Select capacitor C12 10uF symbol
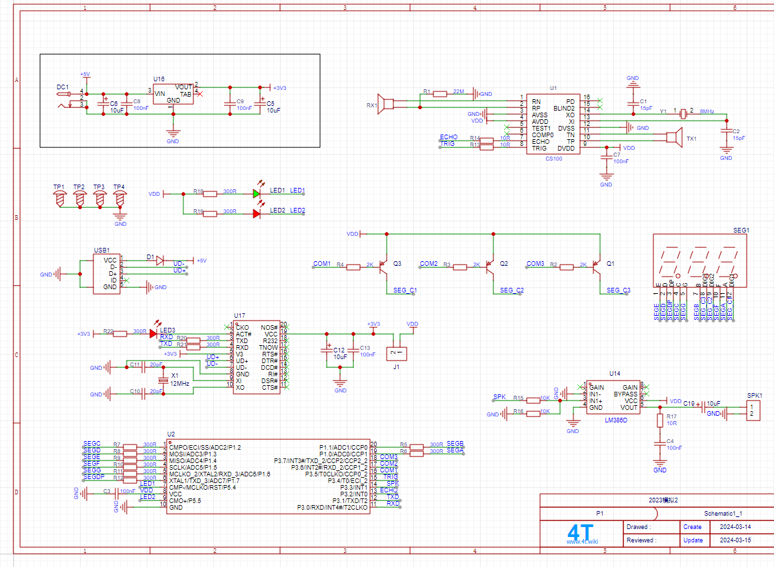Viewport: 774px width, 567px height. coord(327,350)
